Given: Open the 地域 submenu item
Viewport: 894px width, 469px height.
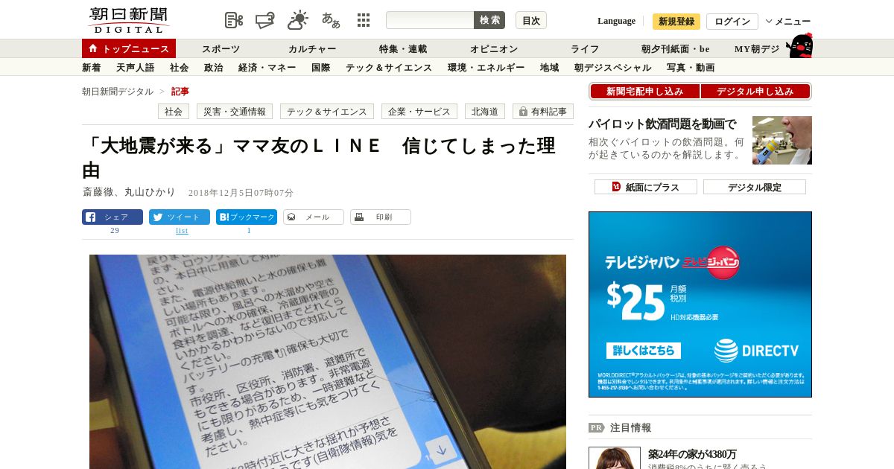Looking at the screenshot, I should (x=549, y=68).
